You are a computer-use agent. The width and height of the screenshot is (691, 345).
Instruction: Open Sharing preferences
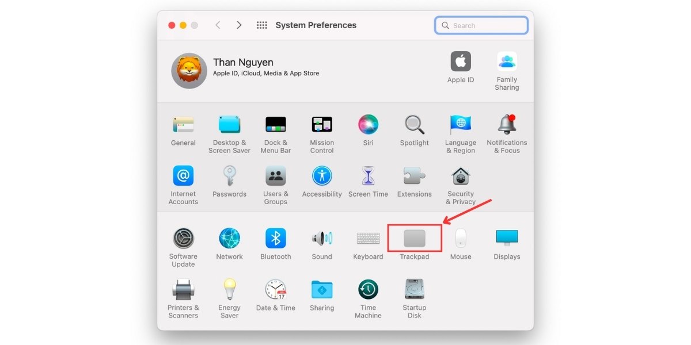tap(322, 289)
